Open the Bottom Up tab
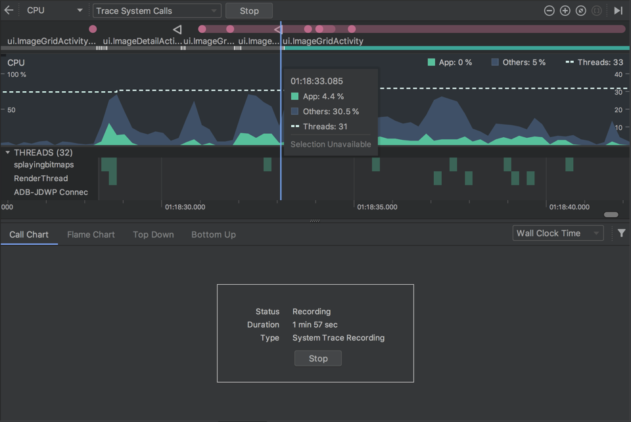 click(213, 235)
